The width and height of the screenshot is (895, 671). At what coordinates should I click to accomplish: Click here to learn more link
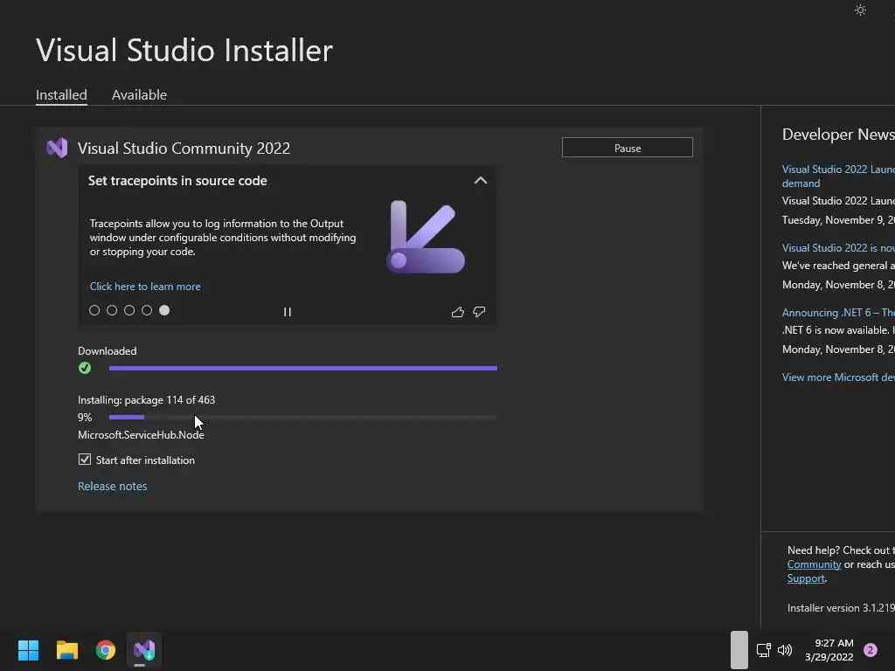click(145, 287)
